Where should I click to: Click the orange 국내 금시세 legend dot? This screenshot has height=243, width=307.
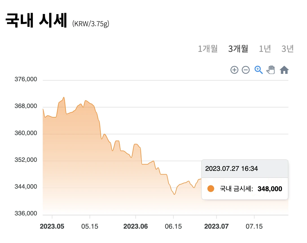(210, 189)
